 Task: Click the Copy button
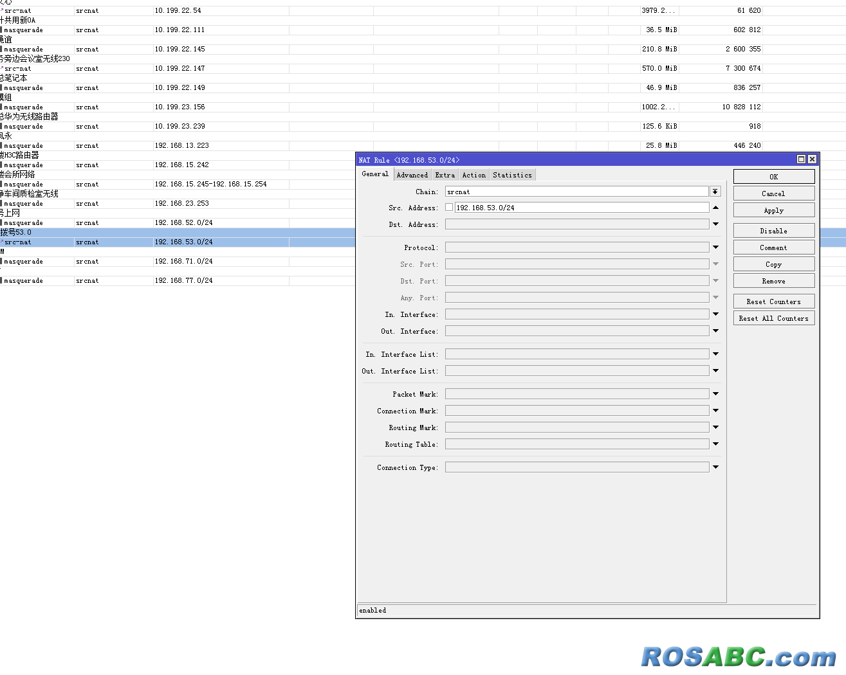click(x=773, y=264)
